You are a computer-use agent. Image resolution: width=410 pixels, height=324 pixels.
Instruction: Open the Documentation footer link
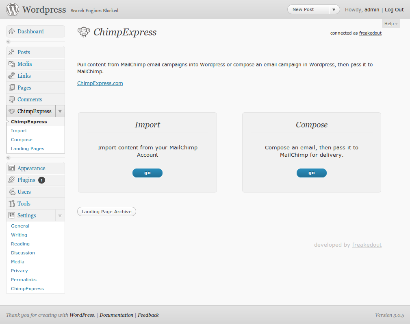(x=116, y=315)
